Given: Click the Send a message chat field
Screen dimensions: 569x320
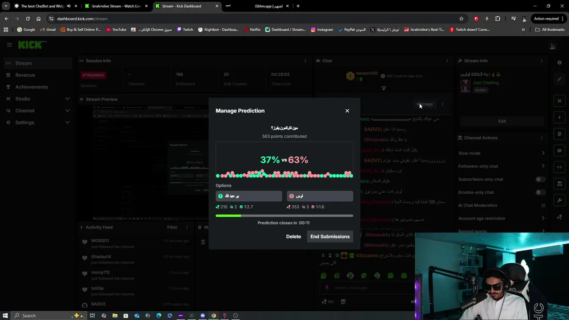Looking at the screenshot, I should tap(367, 288).
